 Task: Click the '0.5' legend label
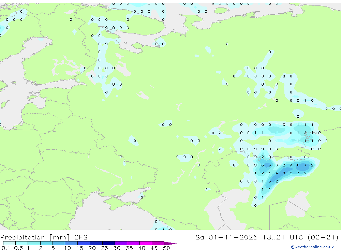tap(18, 248)
